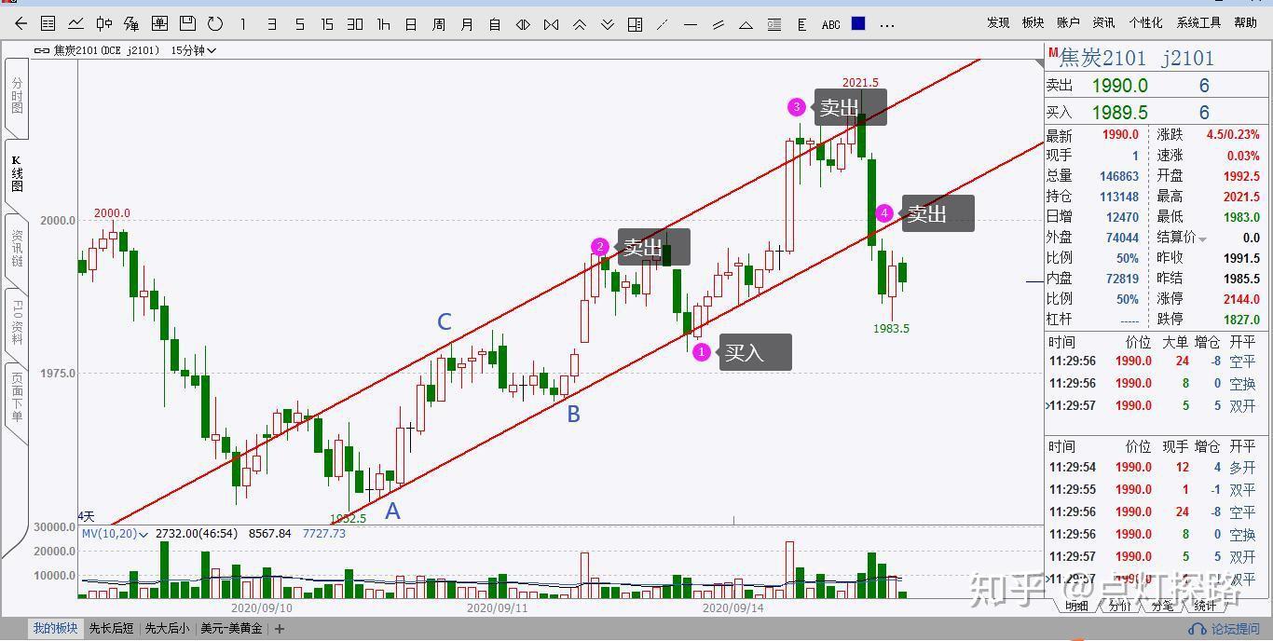Select 1h hourly period button

[383, 24]
